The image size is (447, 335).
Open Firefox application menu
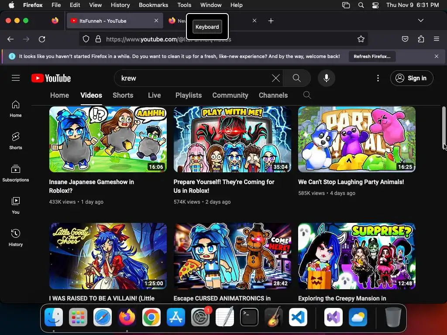click(437, 39)
